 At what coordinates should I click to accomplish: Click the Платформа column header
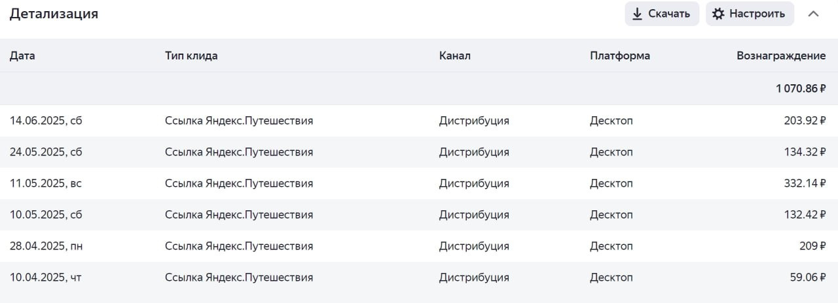coord(619,56)
